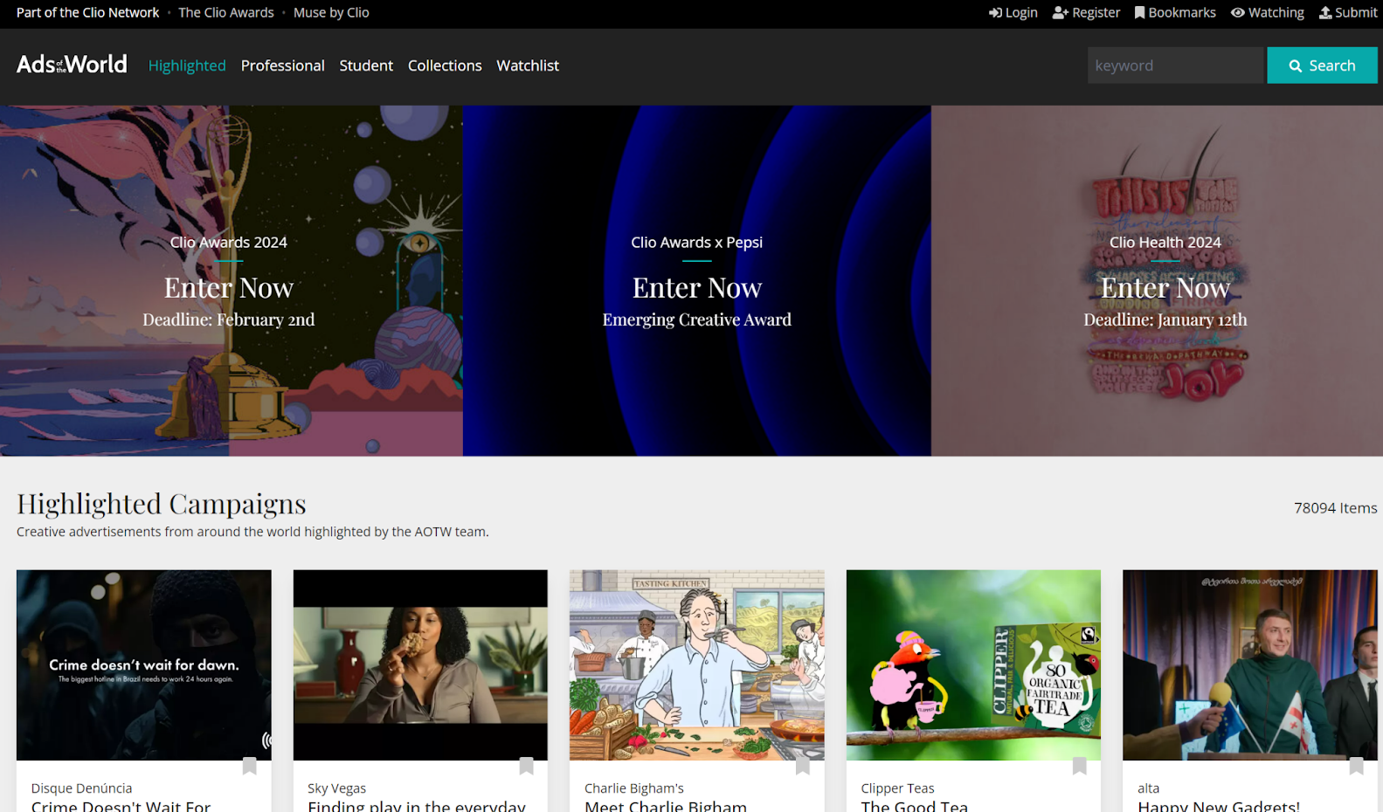Open 'Meet Charlie Bigham' campaign title
The image size is (1383, 812).
coord(666,805)
